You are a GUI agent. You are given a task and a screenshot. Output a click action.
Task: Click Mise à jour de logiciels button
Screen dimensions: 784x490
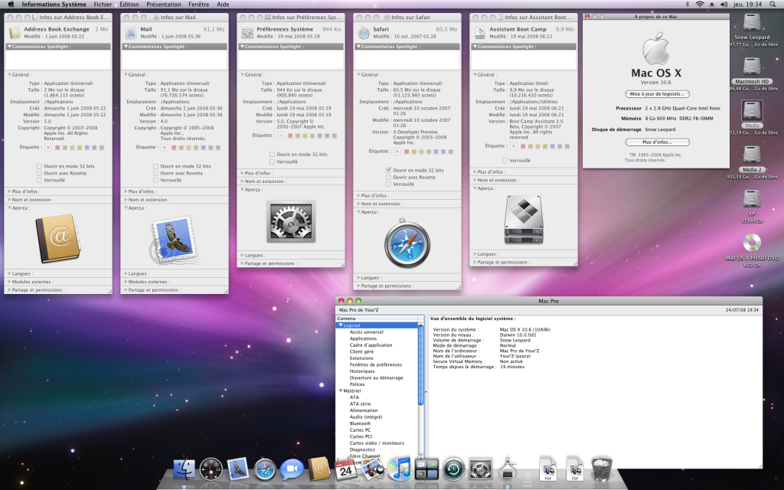[657, 94]
